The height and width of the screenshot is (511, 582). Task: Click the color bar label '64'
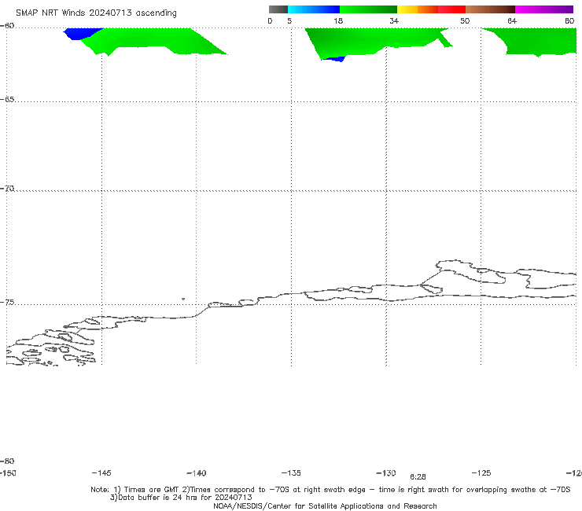(x=512, y=21)
